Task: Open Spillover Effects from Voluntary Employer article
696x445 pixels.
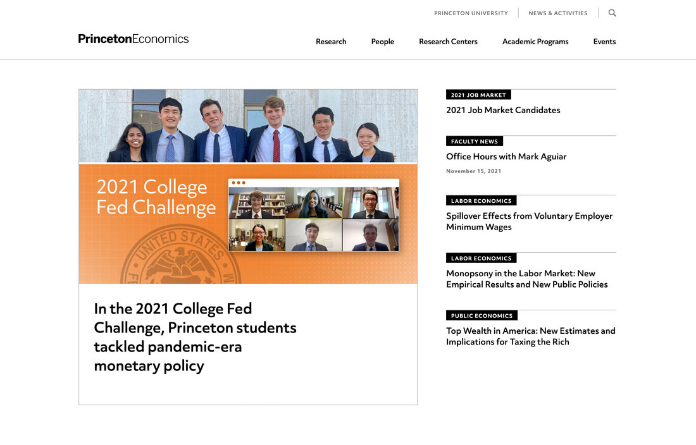Action: (529, 221)
